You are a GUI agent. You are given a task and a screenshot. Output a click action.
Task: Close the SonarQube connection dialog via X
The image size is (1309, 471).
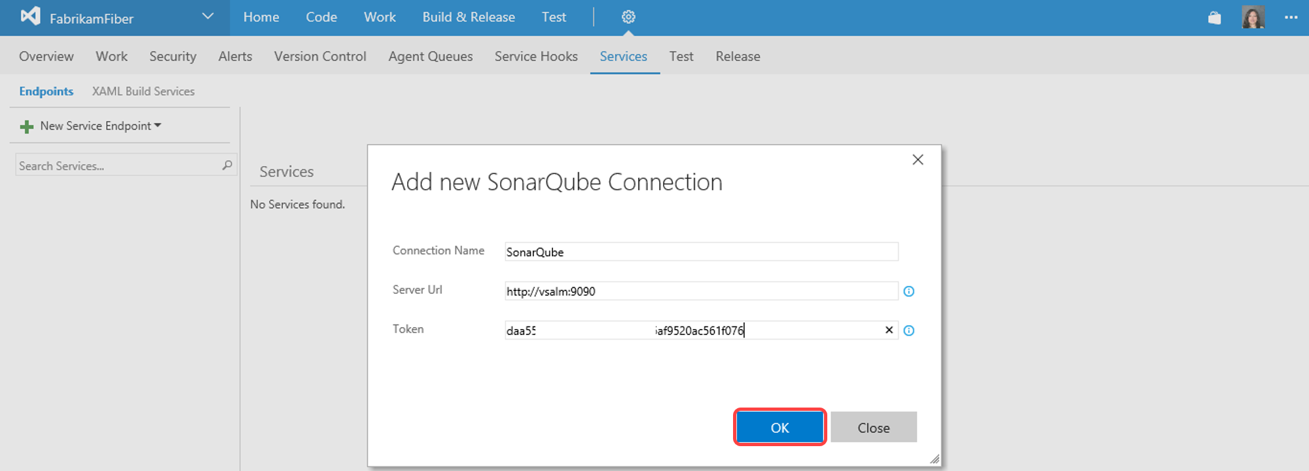[x=918, y=160]
